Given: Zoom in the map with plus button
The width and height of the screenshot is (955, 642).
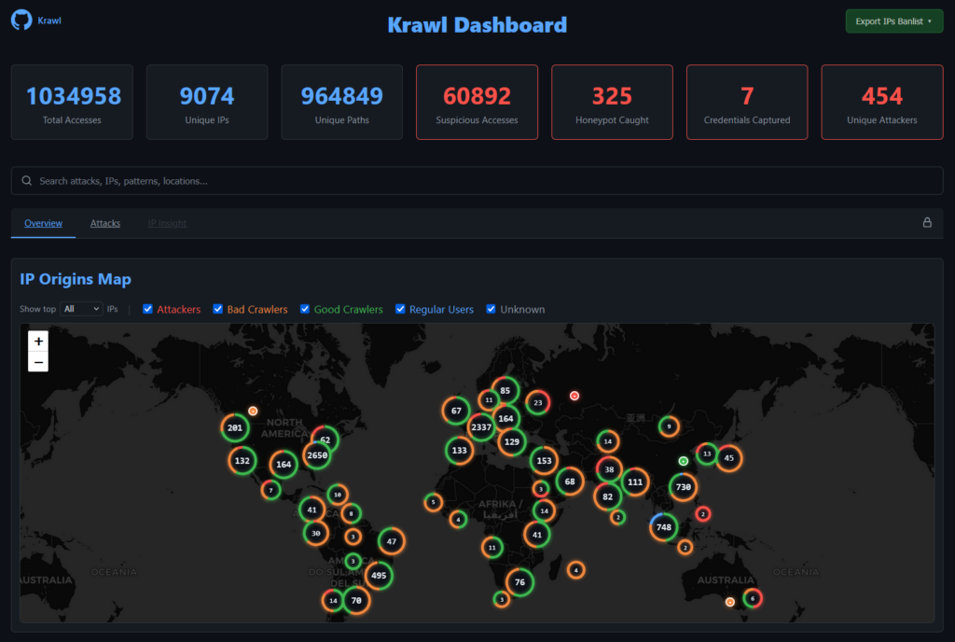Looking at the screenshot, I should point(38,342).
